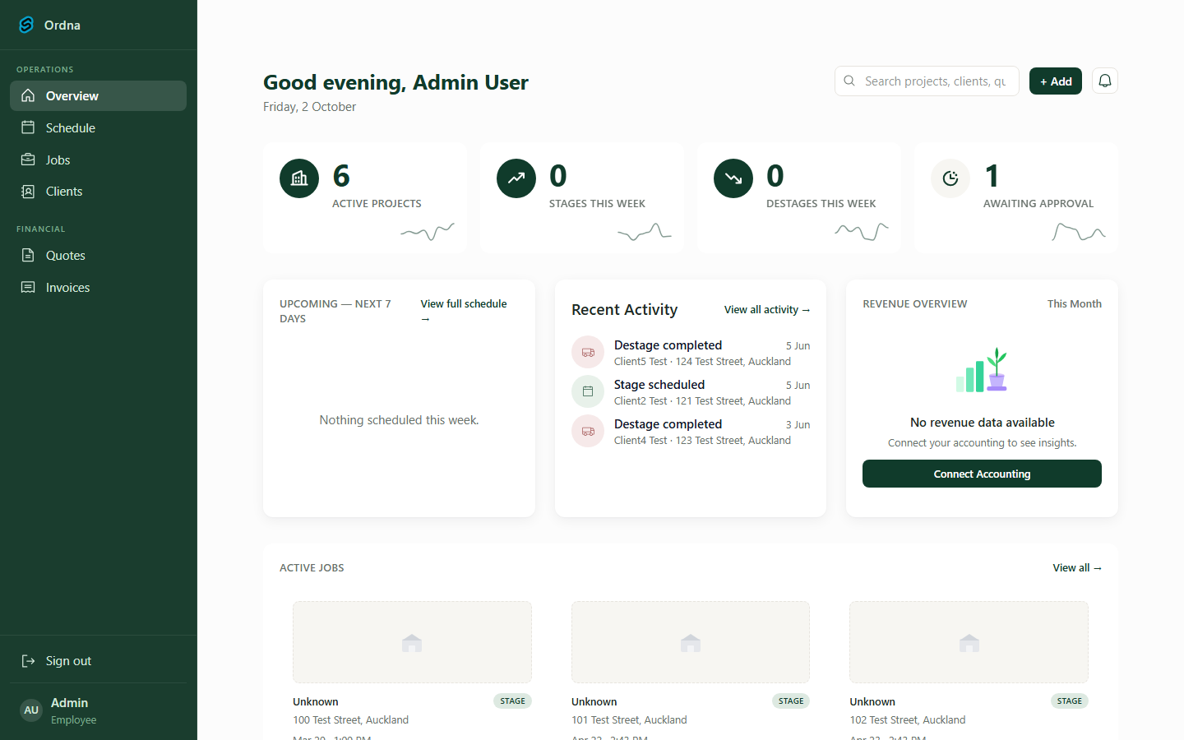Click the Awaiting Approval label

click(1038, 204)
